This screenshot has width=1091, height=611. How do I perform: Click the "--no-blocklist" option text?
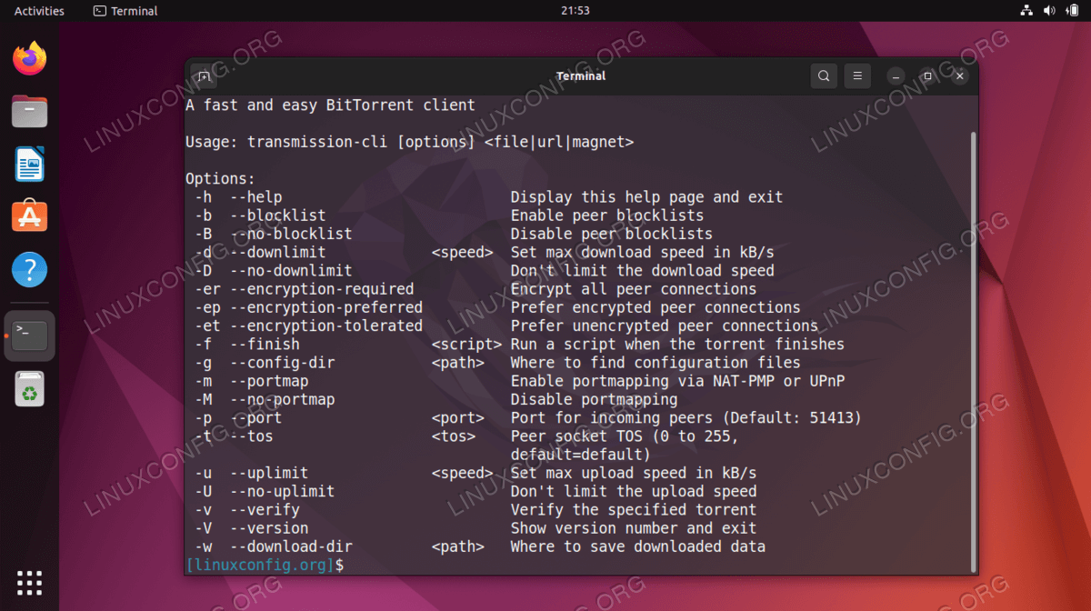coord(291,234)
